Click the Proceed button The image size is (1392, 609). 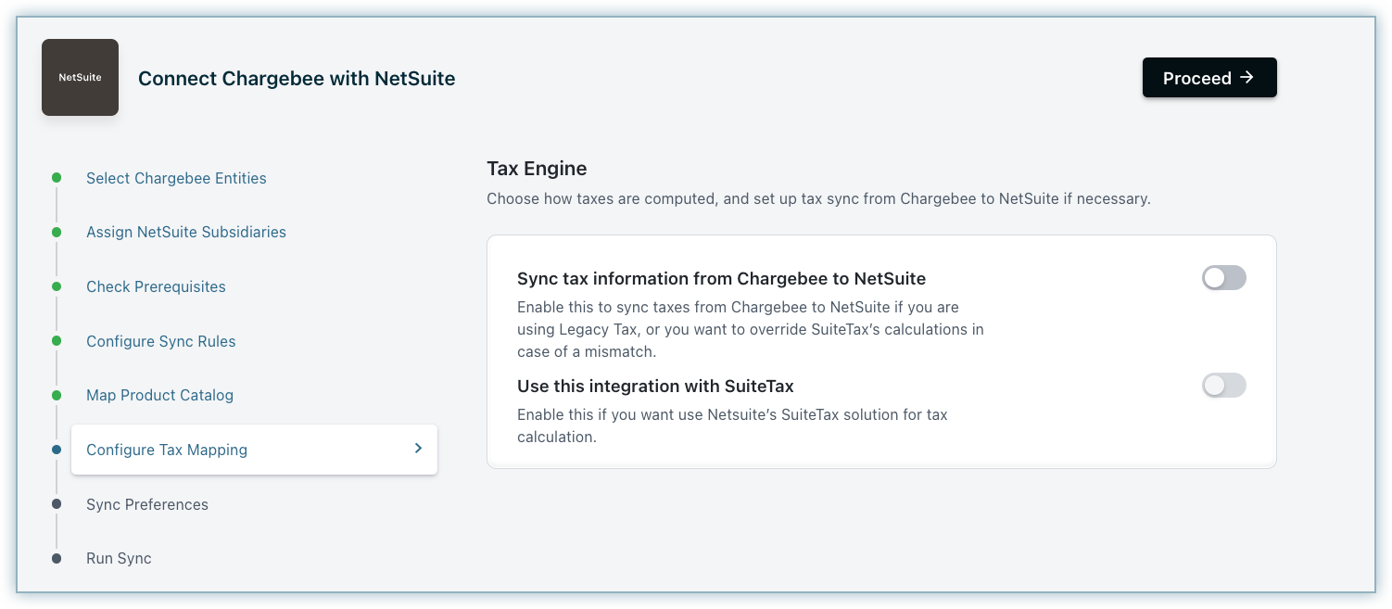pyautogui.click(x=1209, y=78)
